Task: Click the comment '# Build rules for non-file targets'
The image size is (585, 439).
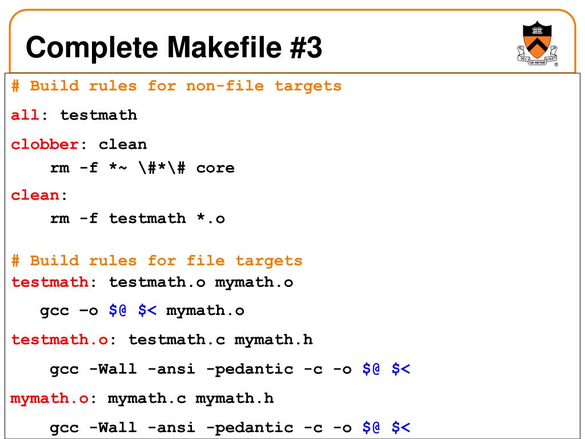Action: pos(177,86)
